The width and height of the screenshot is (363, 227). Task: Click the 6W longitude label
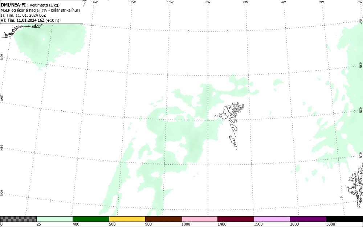pos(246,2)
